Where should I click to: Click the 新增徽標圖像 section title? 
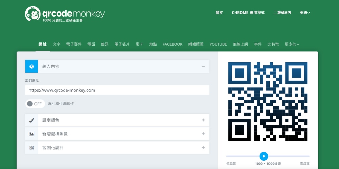coord(55,134)
